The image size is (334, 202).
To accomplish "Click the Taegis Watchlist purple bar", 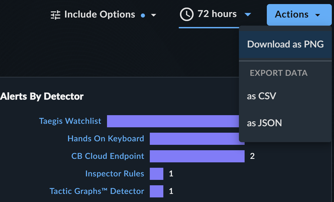I will 173,121.
